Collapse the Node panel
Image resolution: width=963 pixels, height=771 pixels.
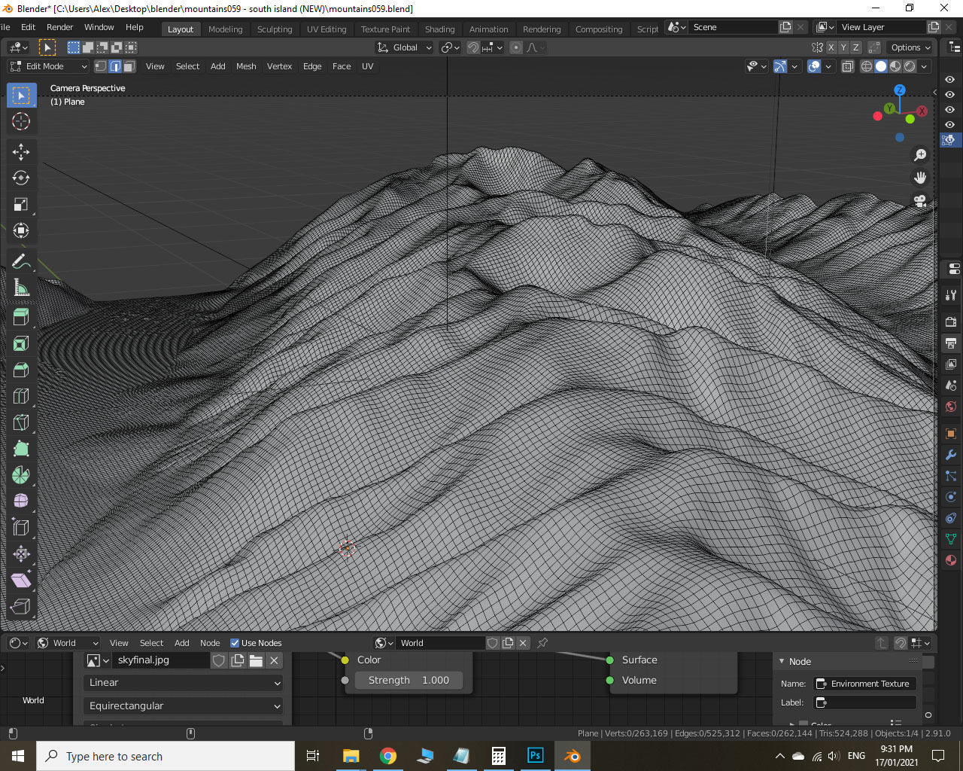coord(782,661)
